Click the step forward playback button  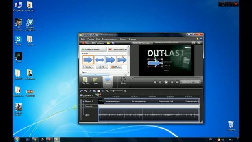(x=172, y=82)
